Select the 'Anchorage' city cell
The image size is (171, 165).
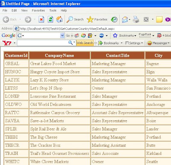[158, 104]
